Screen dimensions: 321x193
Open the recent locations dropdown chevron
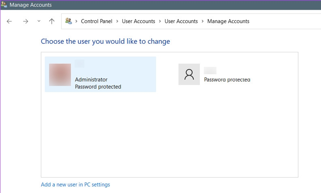coord(39,21)
